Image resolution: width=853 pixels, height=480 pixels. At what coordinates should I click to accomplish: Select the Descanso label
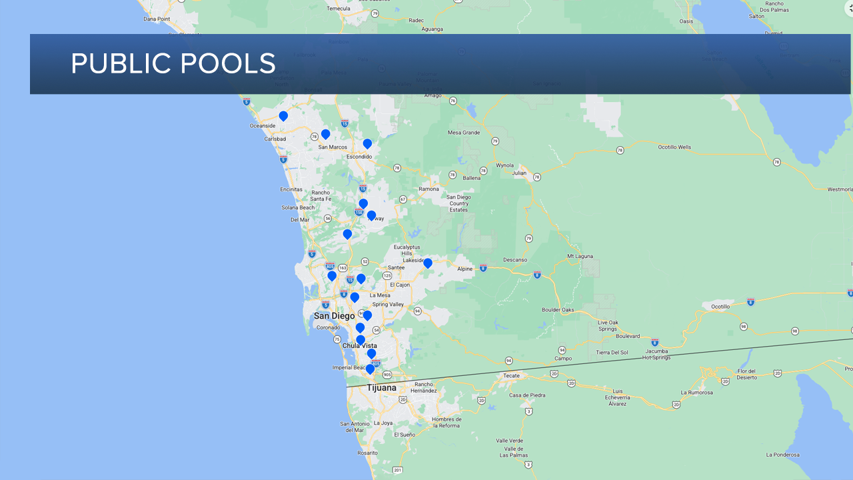click(x=515, y=260)
